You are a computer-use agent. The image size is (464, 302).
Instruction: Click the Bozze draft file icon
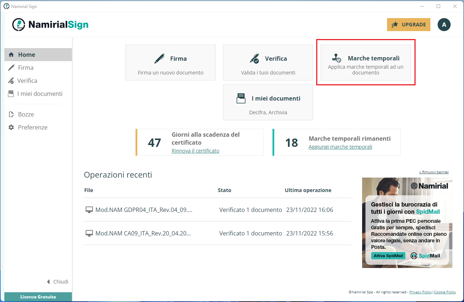(x=11, y=114)
